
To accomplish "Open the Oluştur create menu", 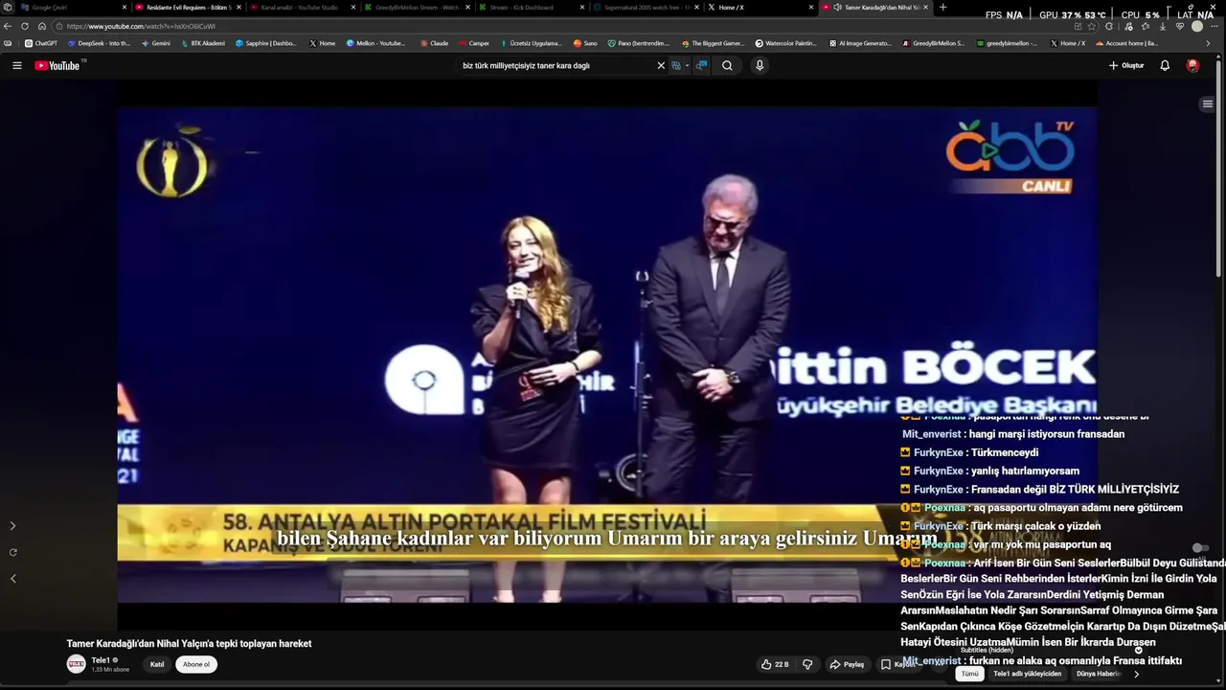I will click(1126, 65).
